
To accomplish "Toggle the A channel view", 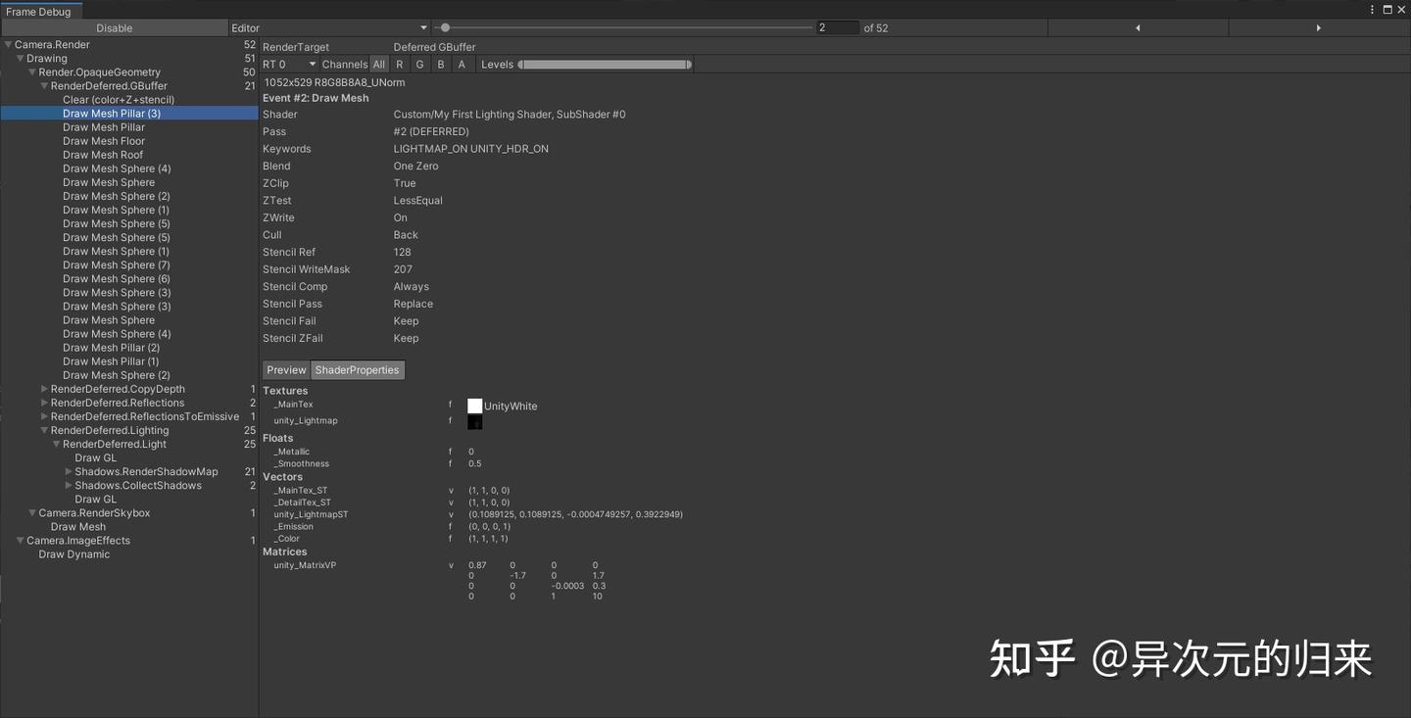I will (x=461, y=64).
